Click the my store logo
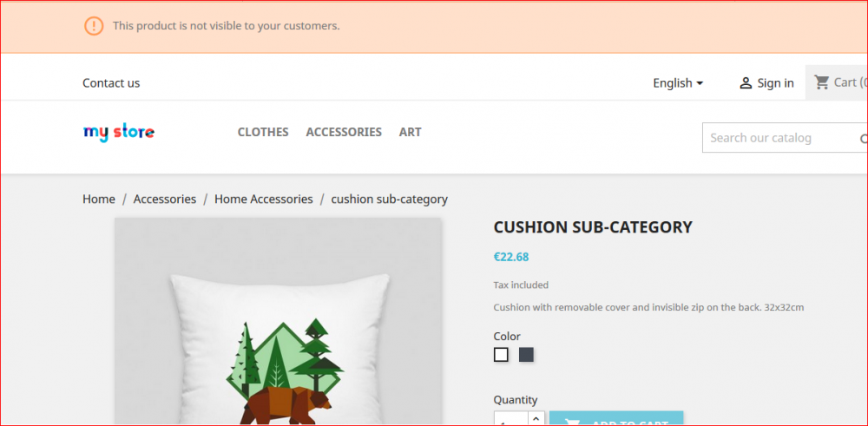 coord(119,132)
